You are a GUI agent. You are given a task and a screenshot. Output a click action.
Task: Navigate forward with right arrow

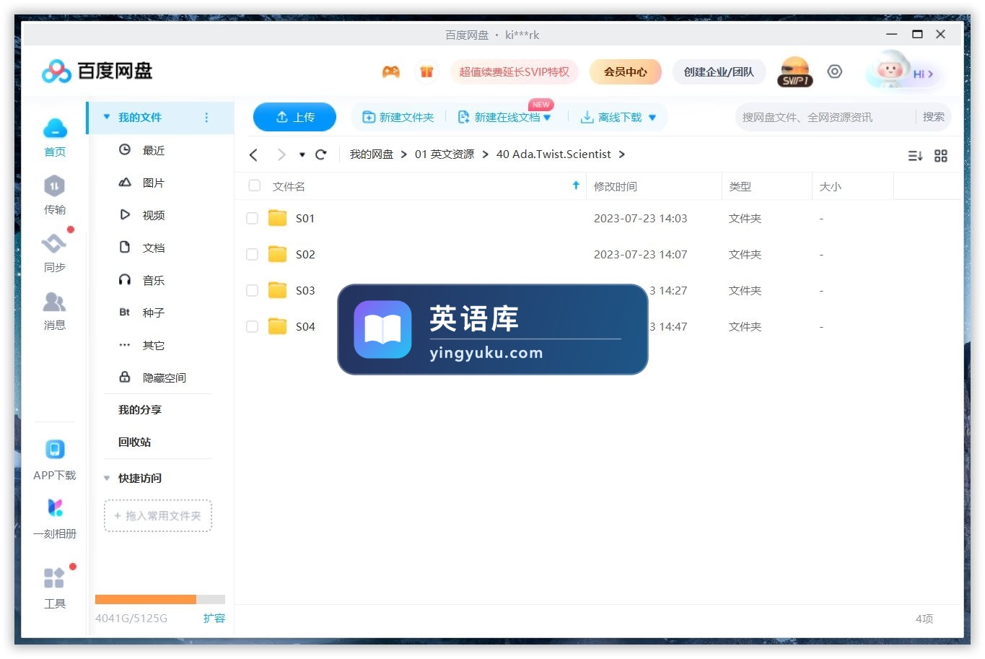click(x=281, y=154)
